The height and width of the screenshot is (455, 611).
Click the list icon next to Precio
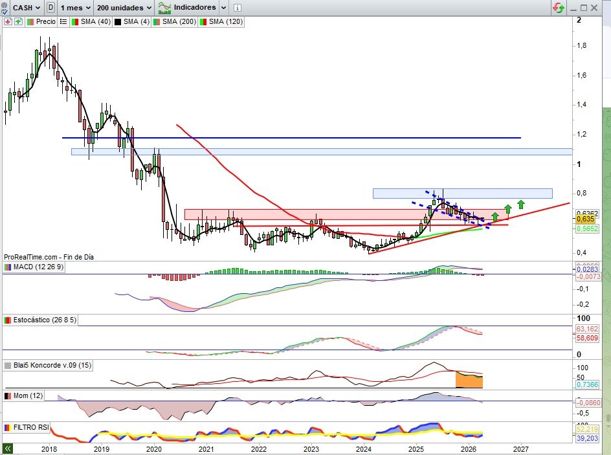63,22
